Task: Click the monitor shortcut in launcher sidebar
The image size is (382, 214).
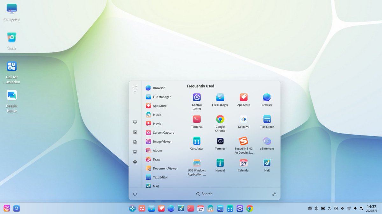Action: point(135,122)
